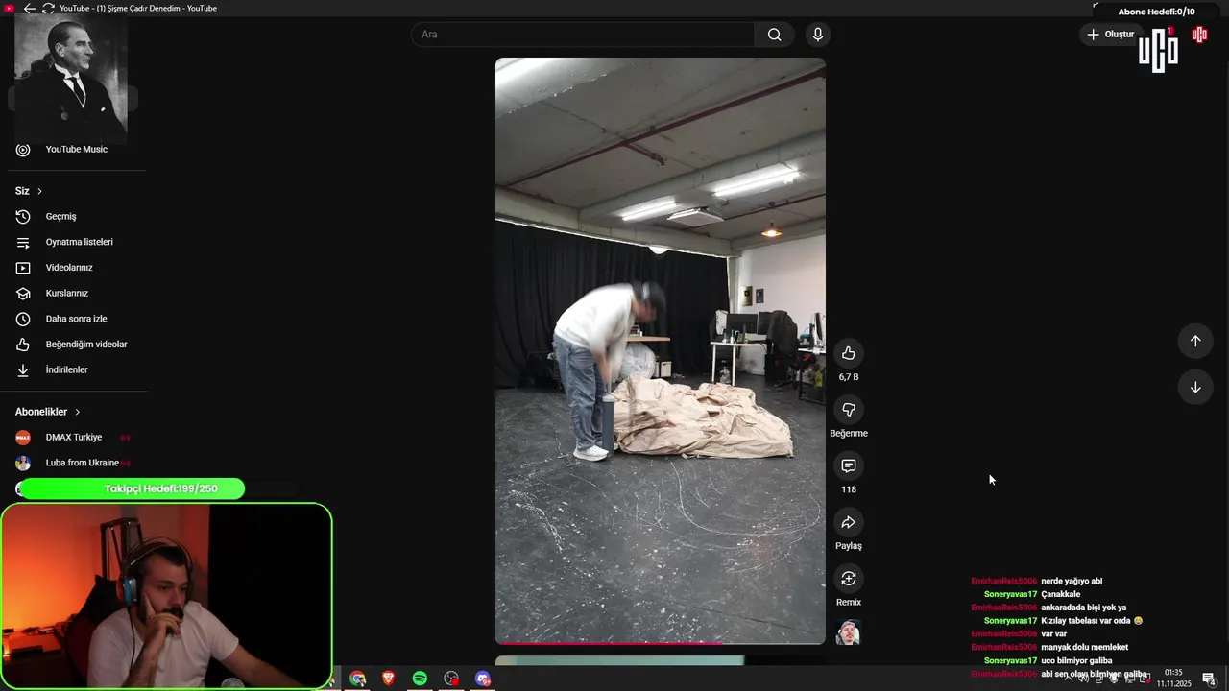Image resolution: width=1229 pixels, height=691 pixels.
Task: Expand the Abonelikler section
Action: [x=48, y=412]
